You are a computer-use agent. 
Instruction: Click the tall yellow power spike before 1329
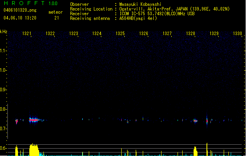207,149
